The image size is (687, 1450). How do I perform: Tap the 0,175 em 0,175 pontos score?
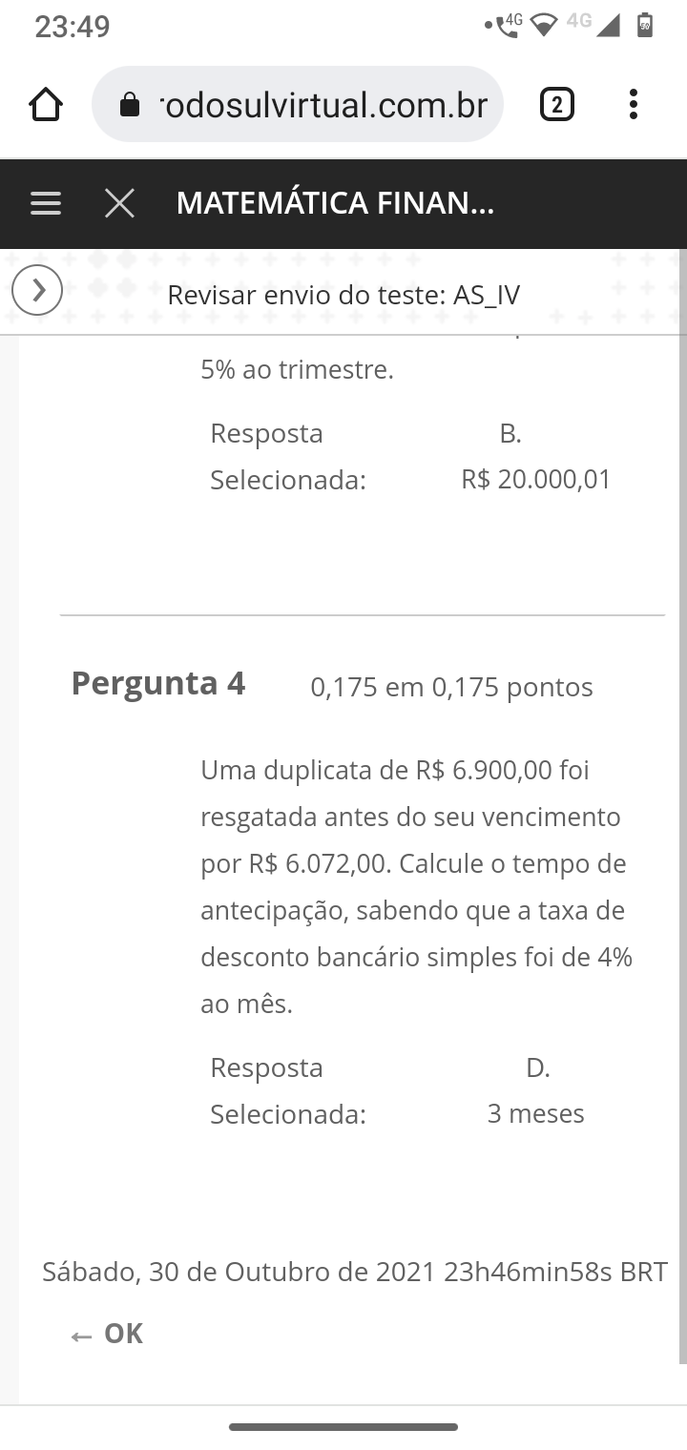tap(451, 687)
